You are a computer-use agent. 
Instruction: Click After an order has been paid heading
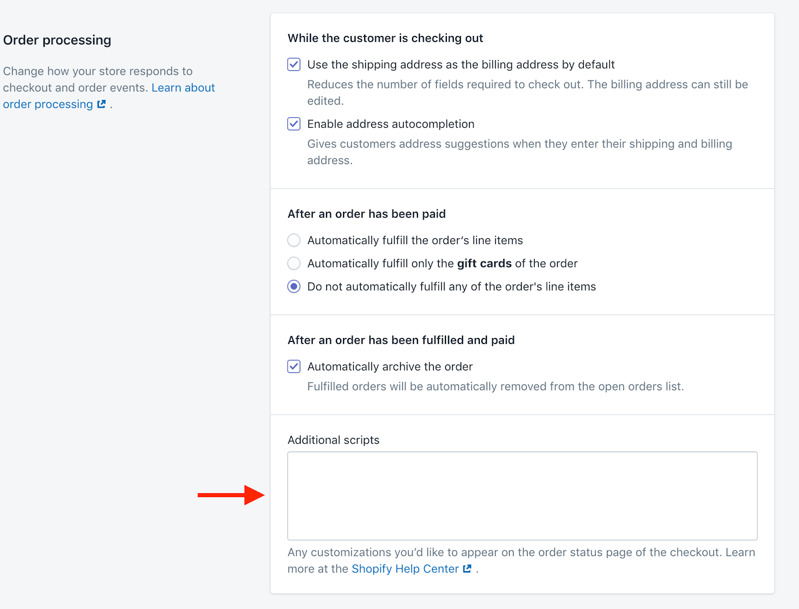367,214
